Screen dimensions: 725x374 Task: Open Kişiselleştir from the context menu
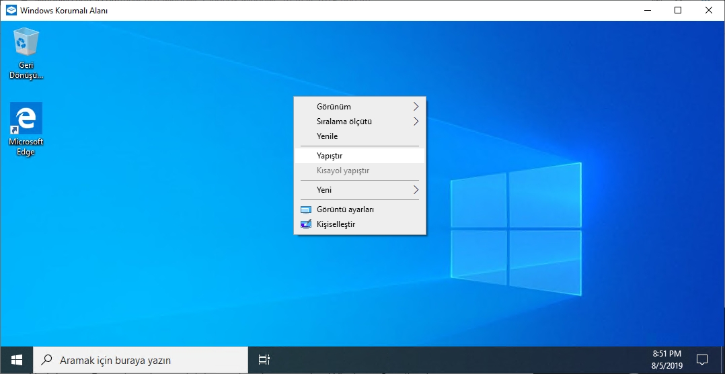[360, 224]
